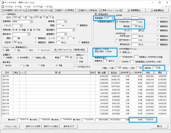Click 流し・BOX・フォーメーション 対象馬の設定 button
Image resolution: width=171 pixels, height=133 pixels.
click(x=69, y=50)
